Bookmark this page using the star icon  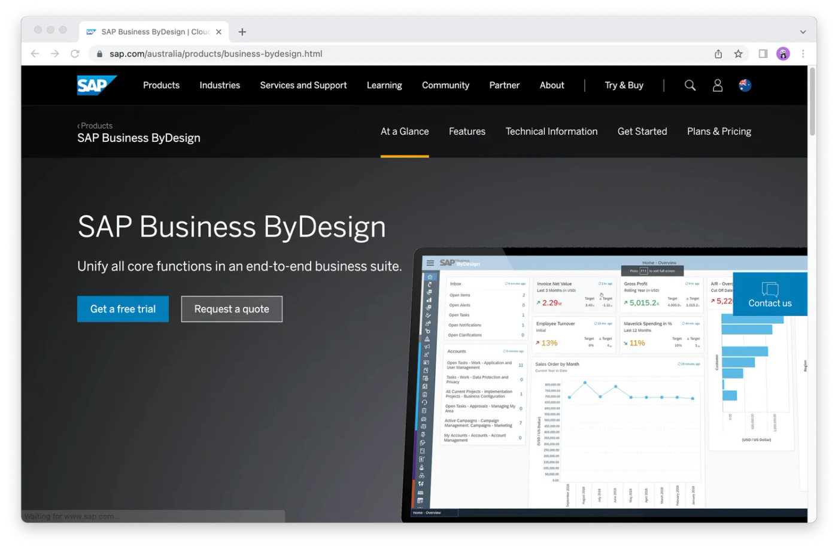click(x=738, y=53)
